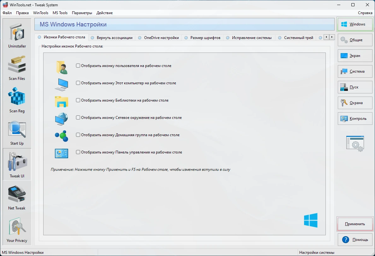The width and height of the screenshot is (375, 256).
Task: Click the This Computer monitor icon
Action: click(x=62, y=84)
